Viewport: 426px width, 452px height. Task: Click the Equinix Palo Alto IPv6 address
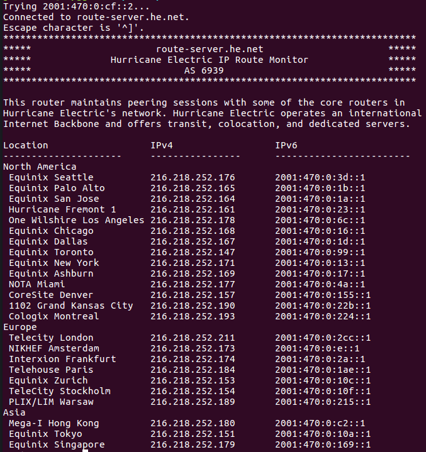320,188
